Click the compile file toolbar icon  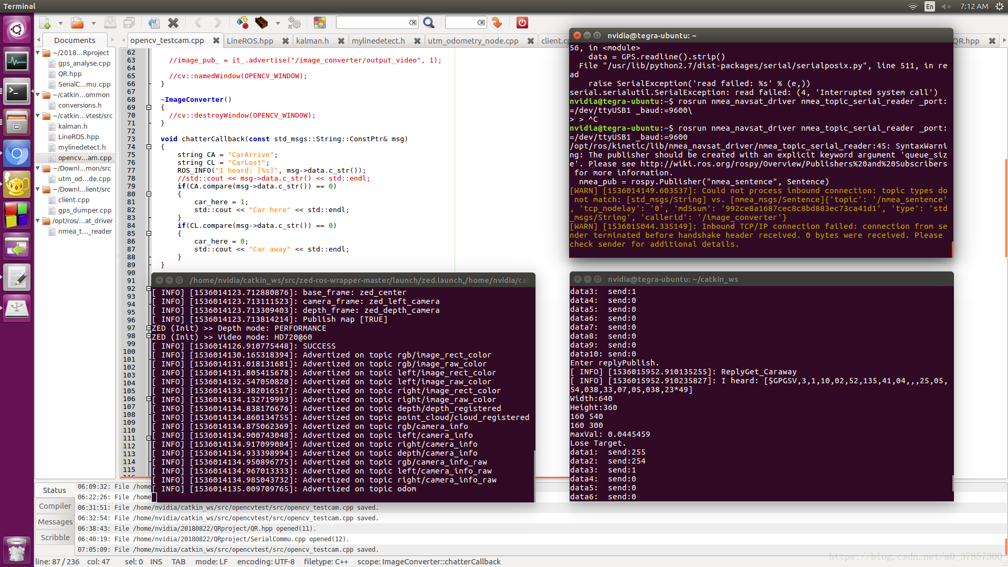click(242, 23)
